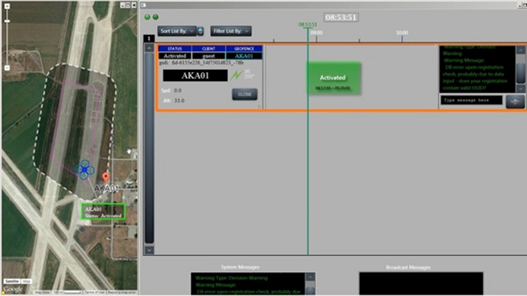The width and height of the screenshot is (527, 296).
Task: Click the Type message here input field
Action: [471, 101]
